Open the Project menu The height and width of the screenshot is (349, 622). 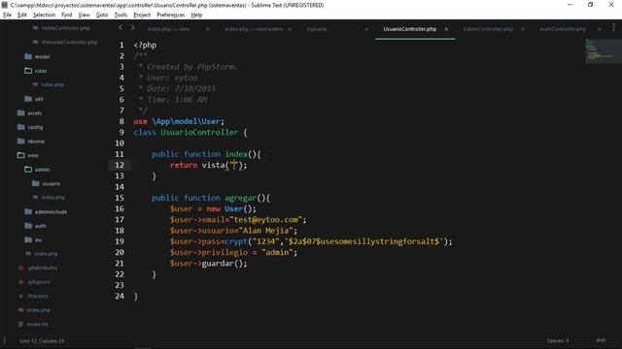[x=142, y=15]
